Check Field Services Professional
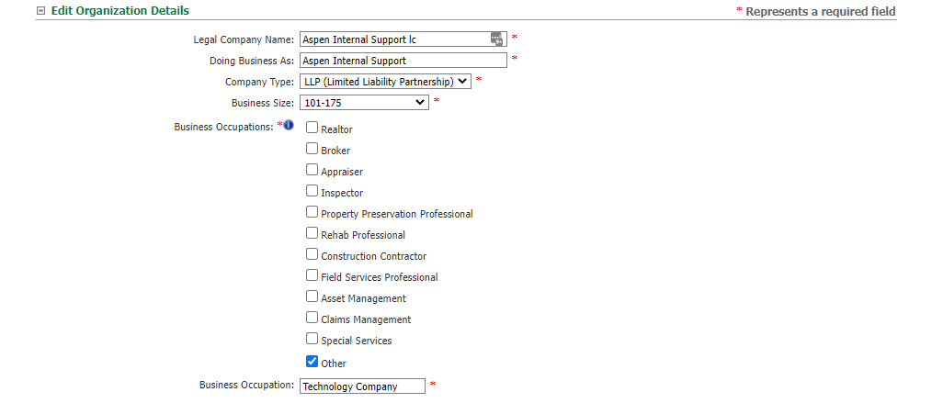 point(312,275)
